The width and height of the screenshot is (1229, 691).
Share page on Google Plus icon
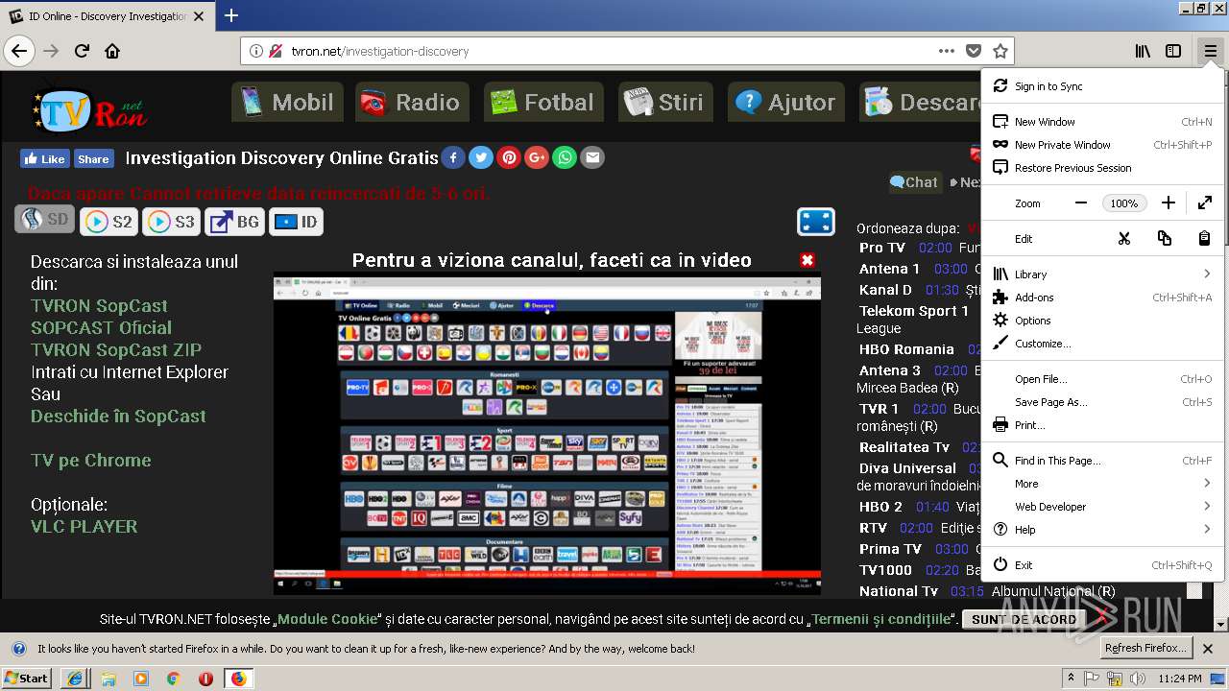coord(537,157)
